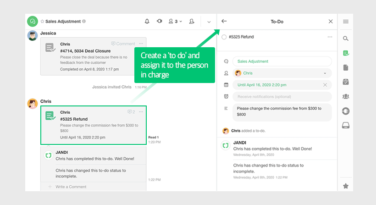Click the search icon in right sidebar
The width and height of the screenshot is (376, 205).
tap(346, 39)
